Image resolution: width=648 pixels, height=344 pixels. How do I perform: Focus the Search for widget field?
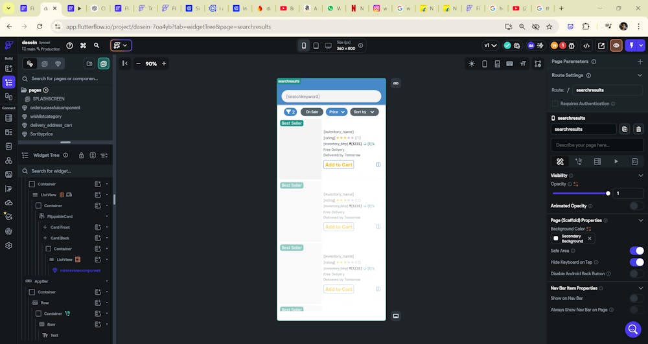[x=66, y=171]
